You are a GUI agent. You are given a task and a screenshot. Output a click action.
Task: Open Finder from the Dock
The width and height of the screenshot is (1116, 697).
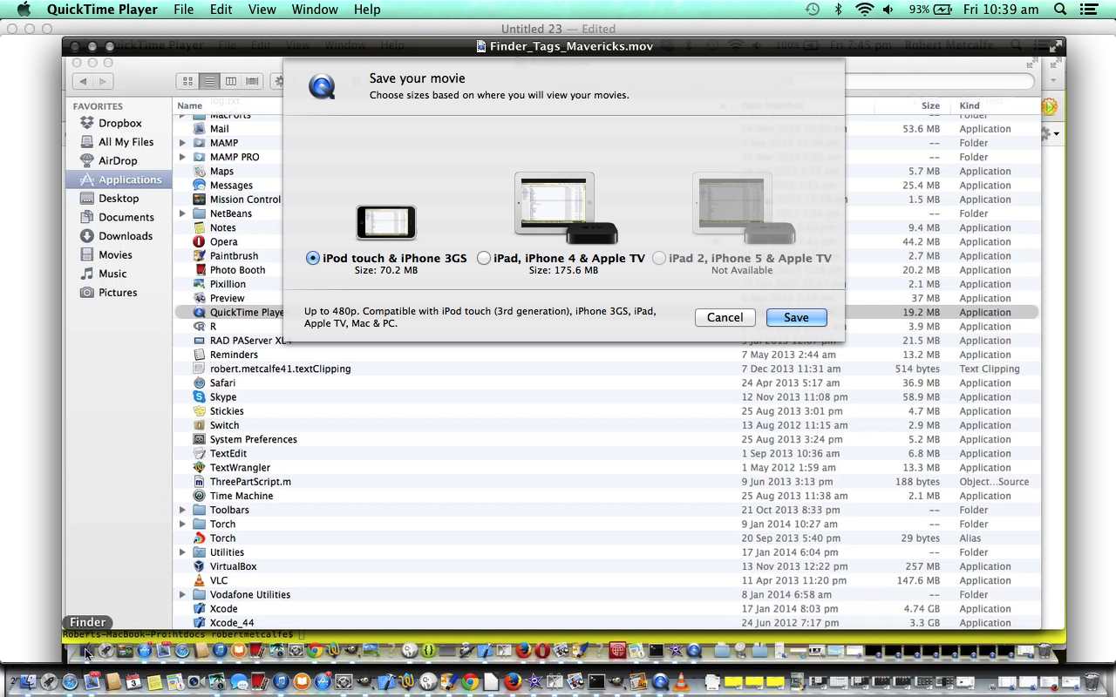point(26,682)
